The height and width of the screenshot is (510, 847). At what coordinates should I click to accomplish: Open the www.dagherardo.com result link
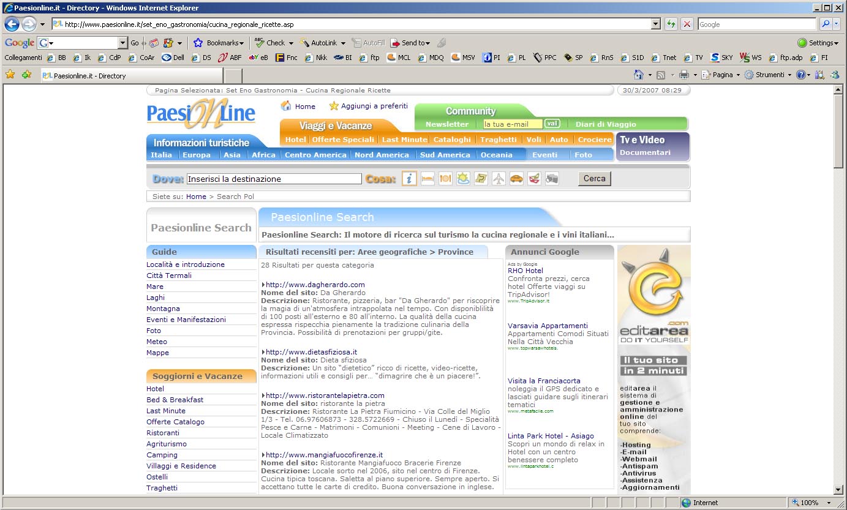[x=315, y=285]
